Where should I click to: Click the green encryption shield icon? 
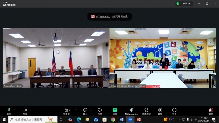[178, 3]
